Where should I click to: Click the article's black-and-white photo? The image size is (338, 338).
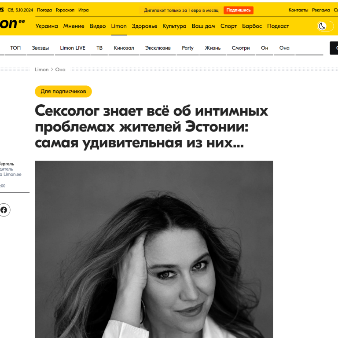click(154, 249)
